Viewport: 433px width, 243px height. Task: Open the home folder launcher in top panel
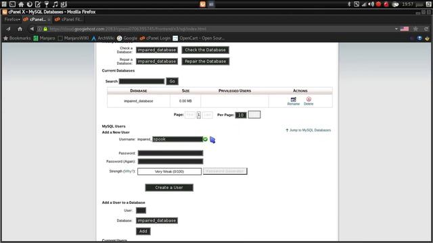click(x=21, y=4)
